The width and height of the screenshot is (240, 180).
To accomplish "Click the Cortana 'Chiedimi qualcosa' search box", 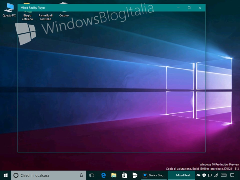I will [49, 175].
